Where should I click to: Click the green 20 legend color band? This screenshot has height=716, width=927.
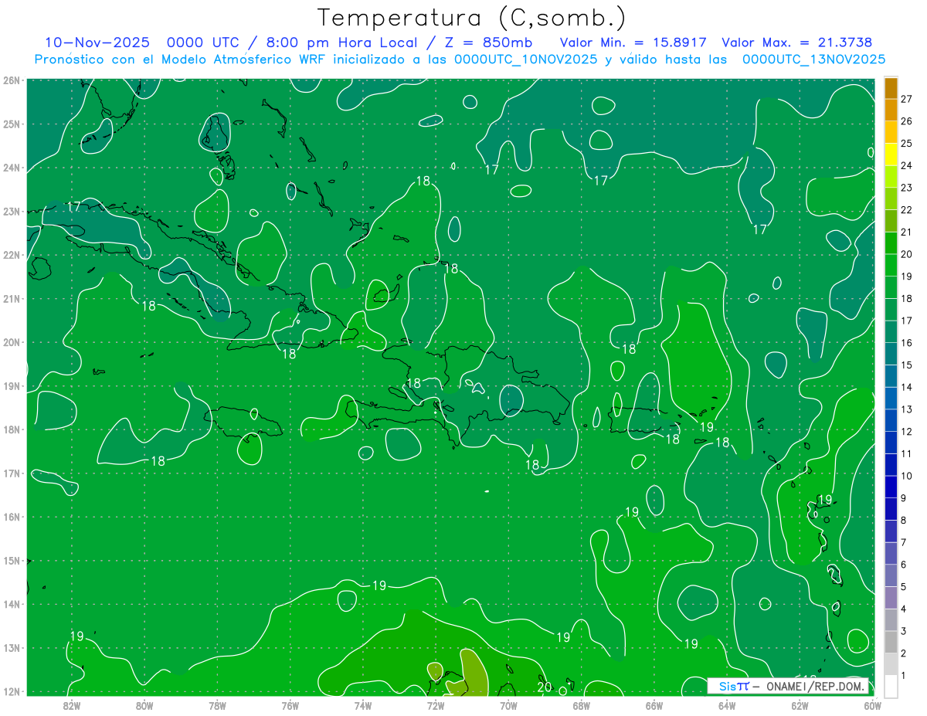(x=891, y=243)
